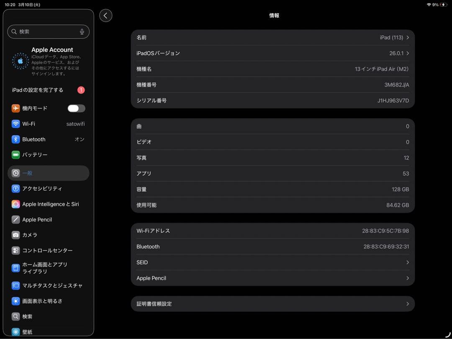Tap the battery indicator in status bar
The image size is (452, 339).
[443, 5]
